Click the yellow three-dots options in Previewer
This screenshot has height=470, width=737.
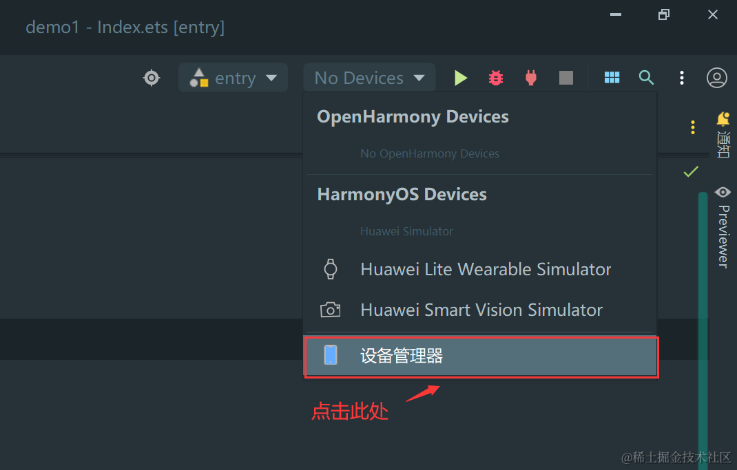692,127
